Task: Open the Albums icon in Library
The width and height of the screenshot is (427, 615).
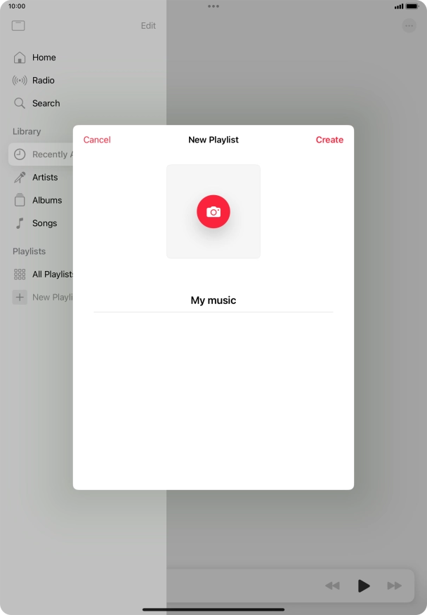Action: (20, 200)
